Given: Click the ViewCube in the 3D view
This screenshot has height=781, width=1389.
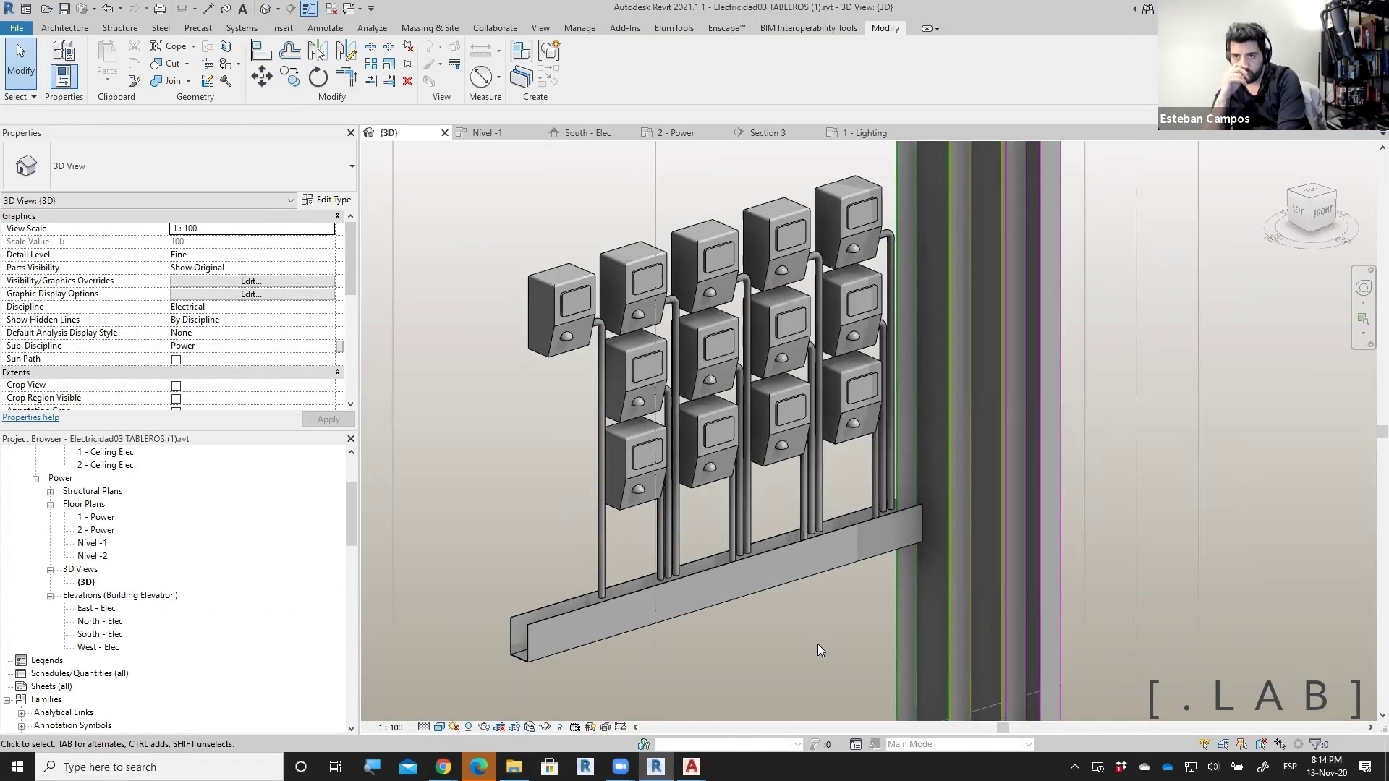Looking at the screenshot, I should [1311, 210].
